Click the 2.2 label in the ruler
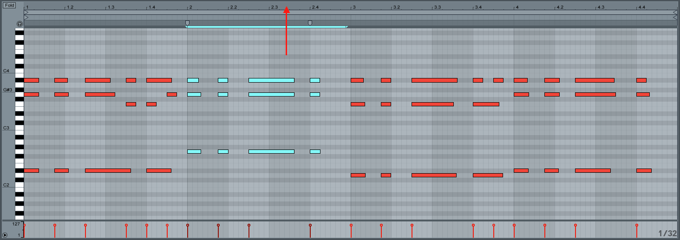This screenshot has width=680, height=240. pyautogui.click(x=233, y=7)
